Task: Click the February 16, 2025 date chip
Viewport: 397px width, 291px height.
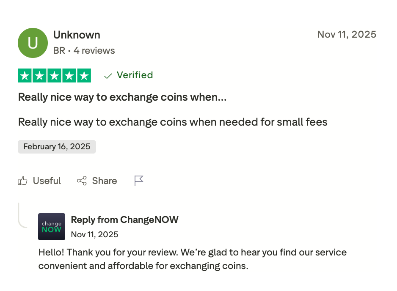Action: [x=57, y=146]
